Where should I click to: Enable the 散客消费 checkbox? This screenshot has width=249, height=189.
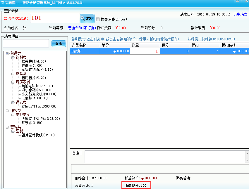click(98, 20)
